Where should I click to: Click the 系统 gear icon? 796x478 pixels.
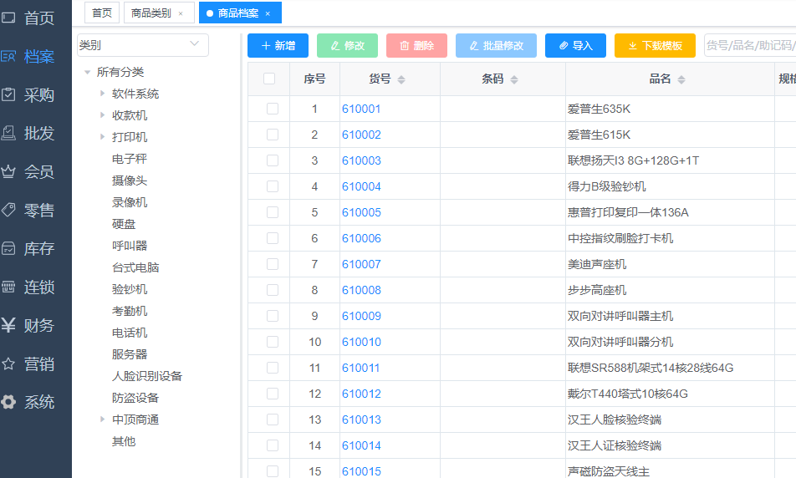click(9, 402)
